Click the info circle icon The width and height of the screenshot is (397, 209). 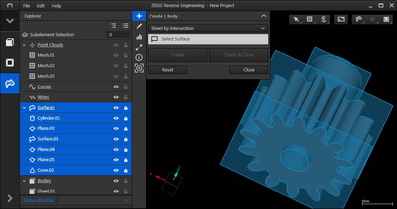(139, 57)
